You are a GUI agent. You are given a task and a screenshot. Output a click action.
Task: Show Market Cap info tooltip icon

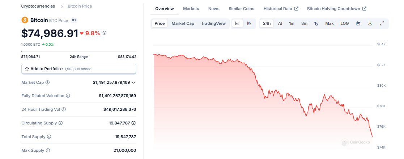(47, 82)
